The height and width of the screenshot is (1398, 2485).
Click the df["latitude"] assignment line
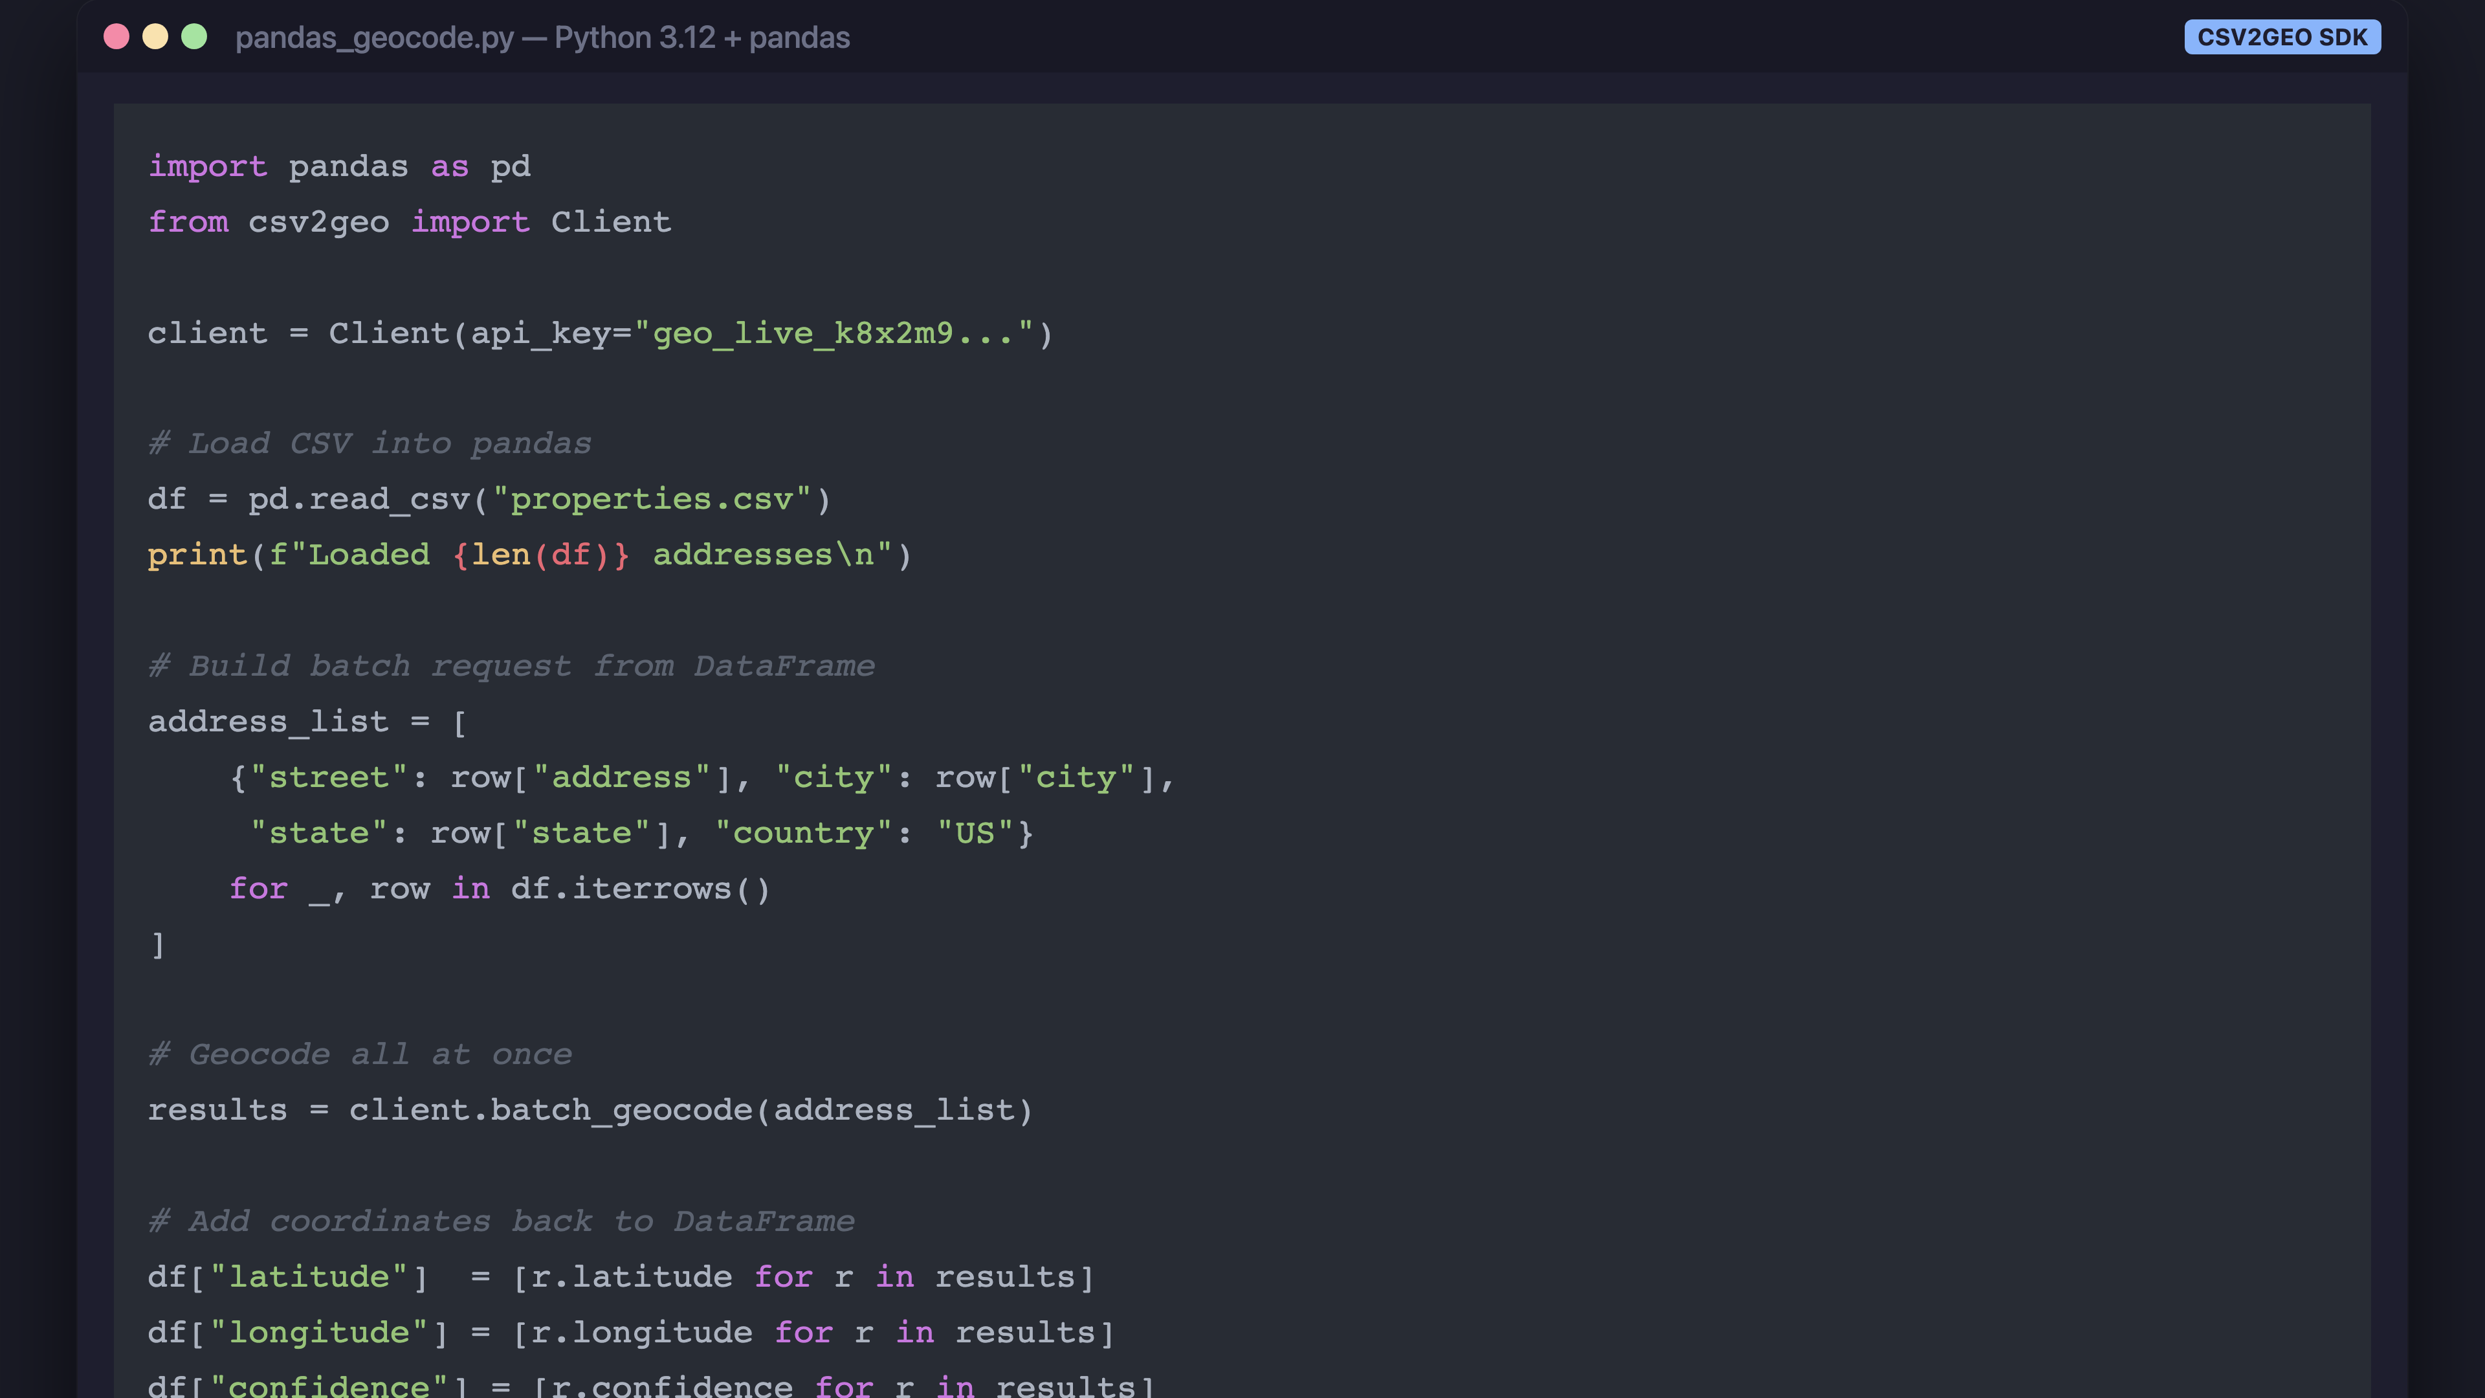(621, 1278)
